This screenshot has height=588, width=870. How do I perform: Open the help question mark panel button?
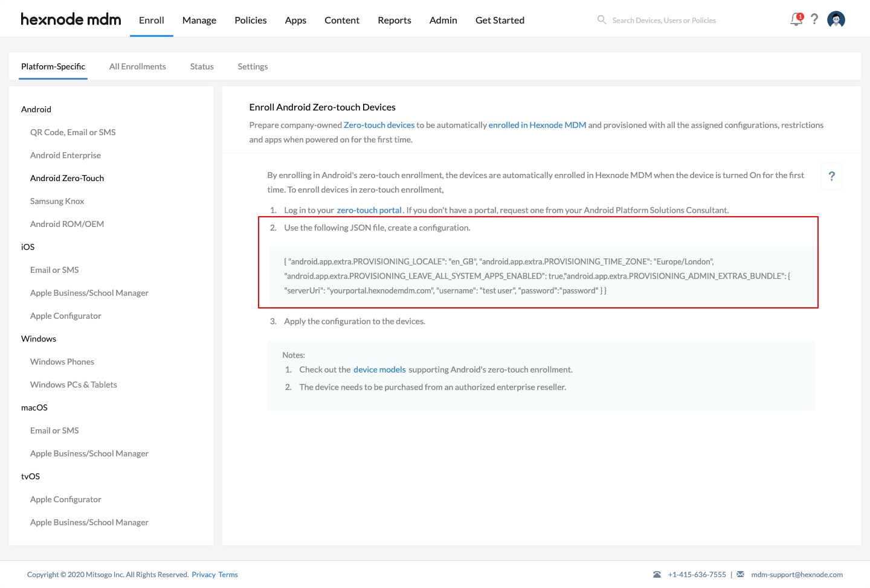click(x=832, y=176)
